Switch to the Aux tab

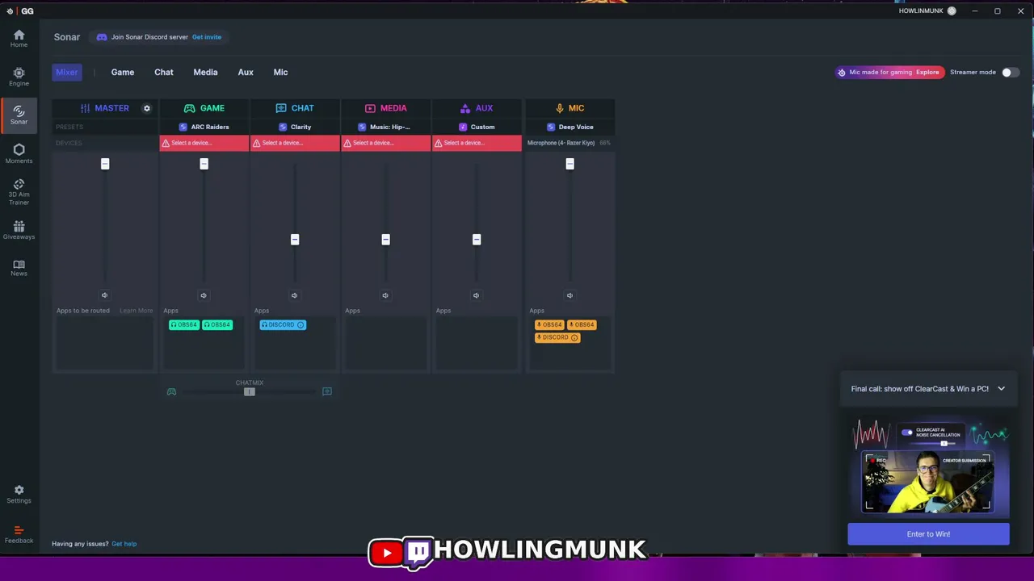tap(246, 72)
